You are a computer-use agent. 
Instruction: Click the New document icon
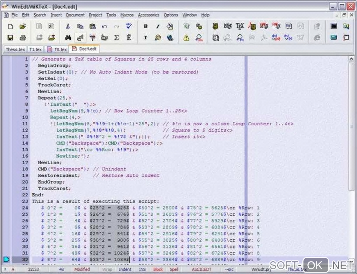coord(10,26)
